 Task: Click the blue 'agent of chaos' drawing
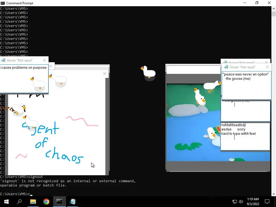53,143
